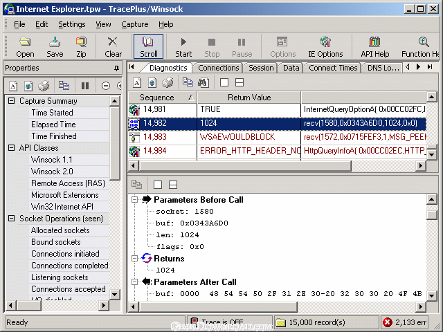Click the Stop capture button

212,46
